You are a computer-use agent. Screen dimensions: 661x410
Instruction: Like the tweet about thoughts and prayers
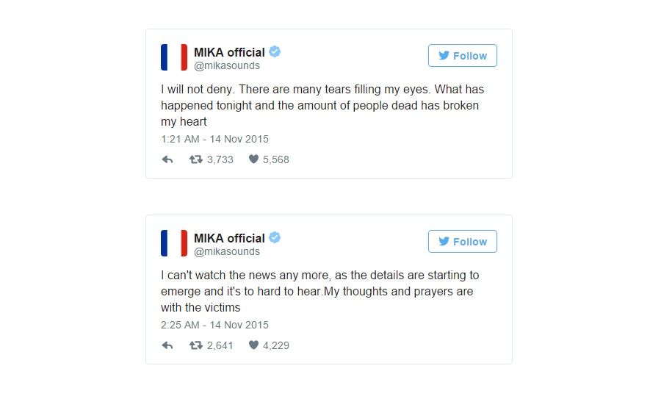pyautogui.click(x=253, y=345)
